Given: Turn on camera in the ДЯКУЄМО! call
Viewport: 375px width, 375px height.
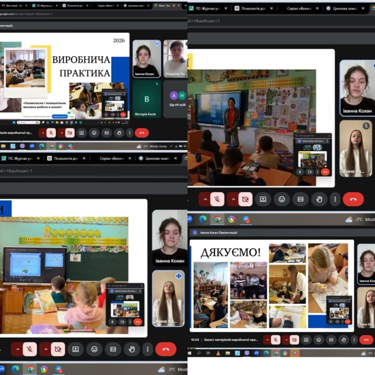Looking at the screenshot, I should pyautogui.click(x=294, y=340).
